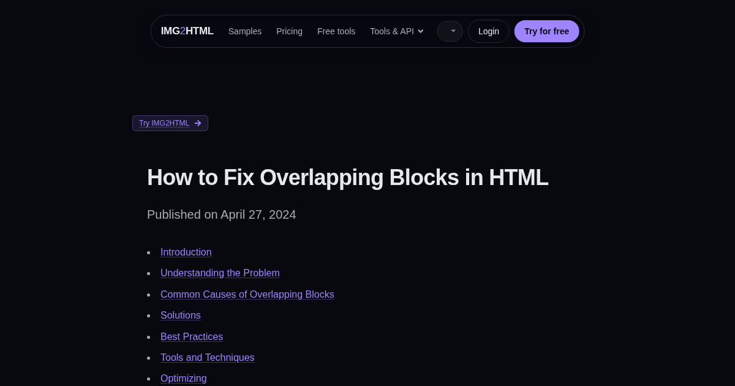Open the language selector dropdown in navbar

(450, 31)
